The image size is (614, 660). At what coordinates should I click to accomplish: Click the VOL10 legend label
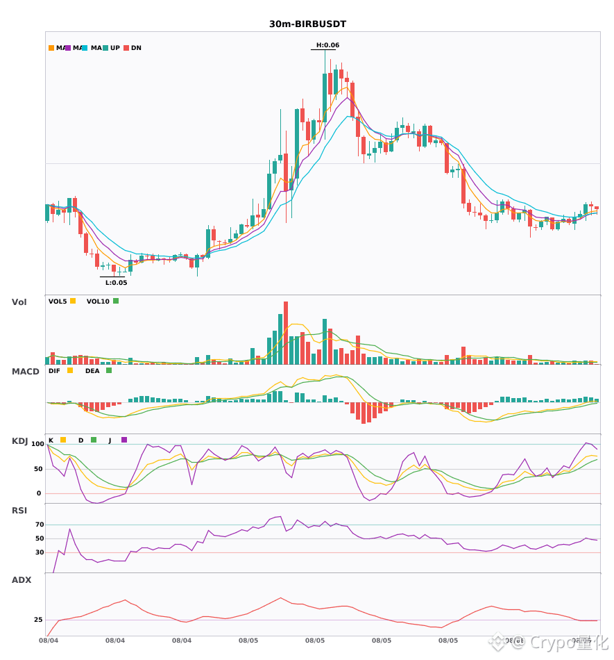tap(98, 302)
